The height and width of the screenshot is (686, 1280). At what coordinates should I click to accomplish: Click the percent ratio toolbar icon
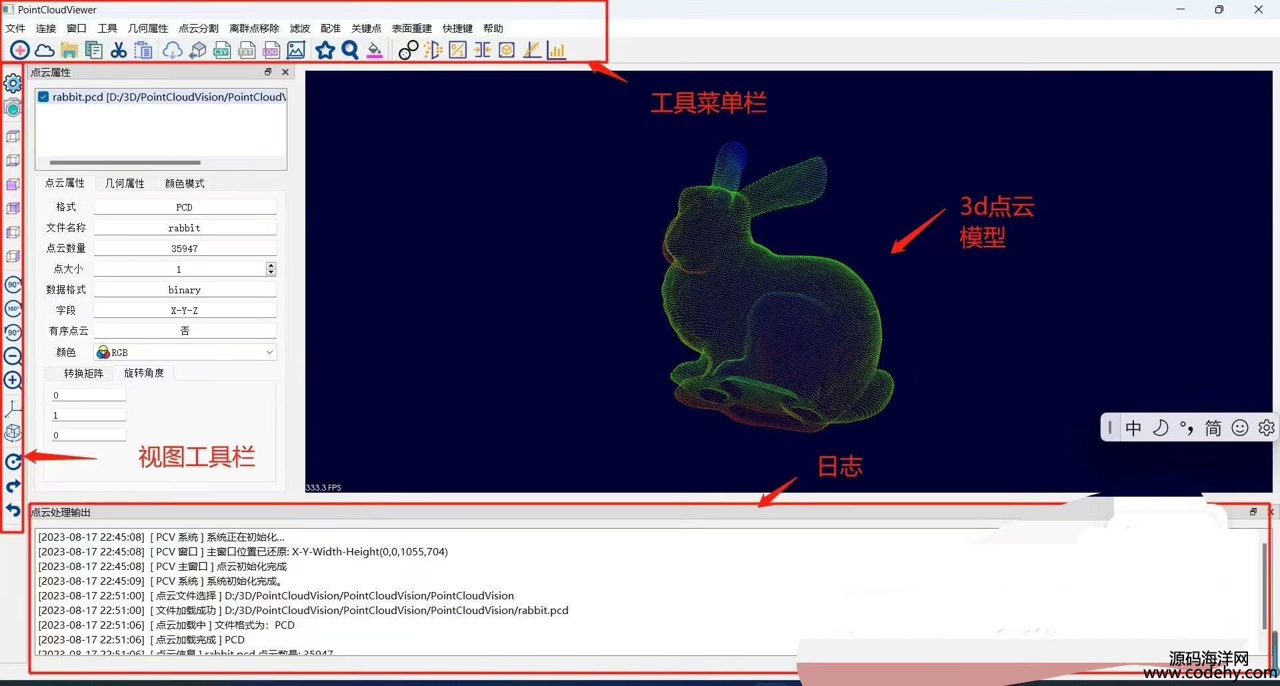coord(458,50)
